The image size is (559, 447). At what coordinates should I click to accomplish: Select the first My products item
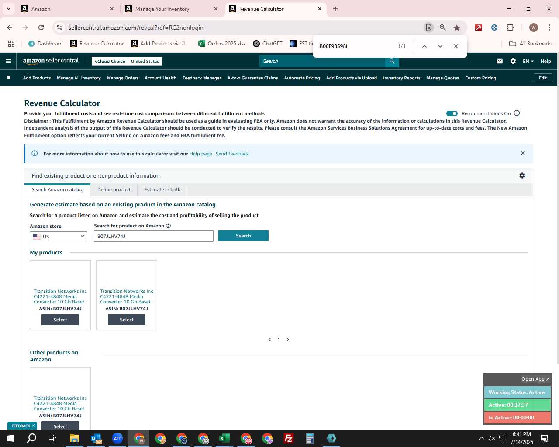coord(60,320)
